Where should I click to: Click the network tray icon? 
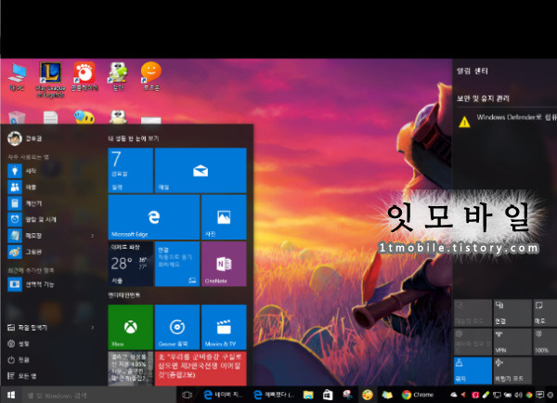[497, 395]
